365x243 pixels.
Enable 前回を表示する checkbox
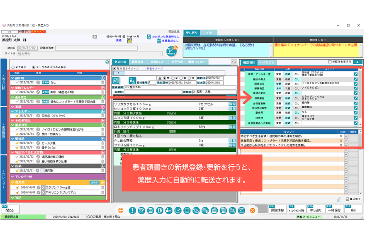pyautogui.click(x=330, y=62)
